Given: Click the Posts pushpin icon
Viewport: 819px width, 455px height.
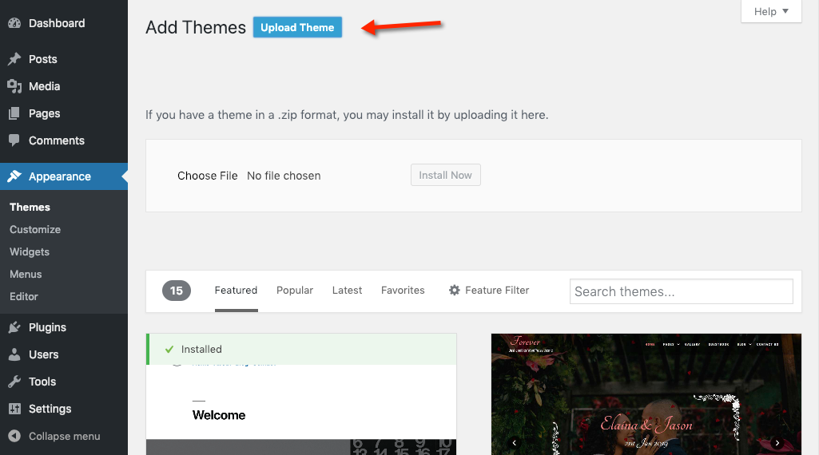Looking at the screenshot, I should tap(14, 59).
